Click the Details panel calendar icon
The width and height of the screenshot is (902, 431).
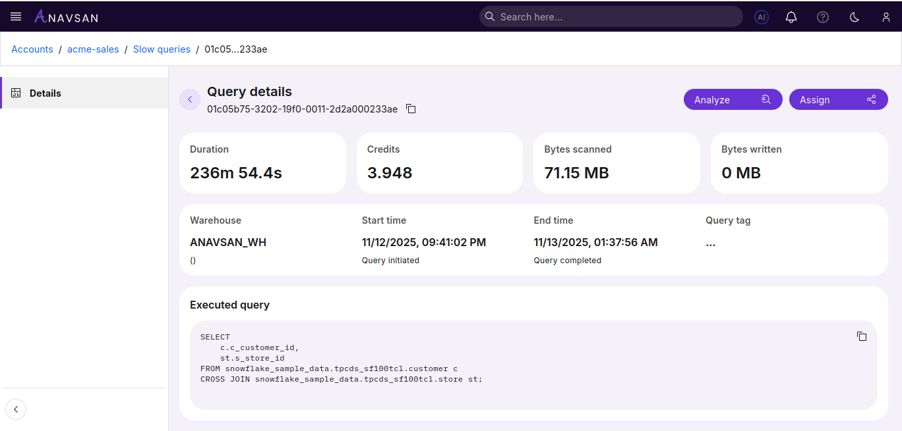click(16, 93)
